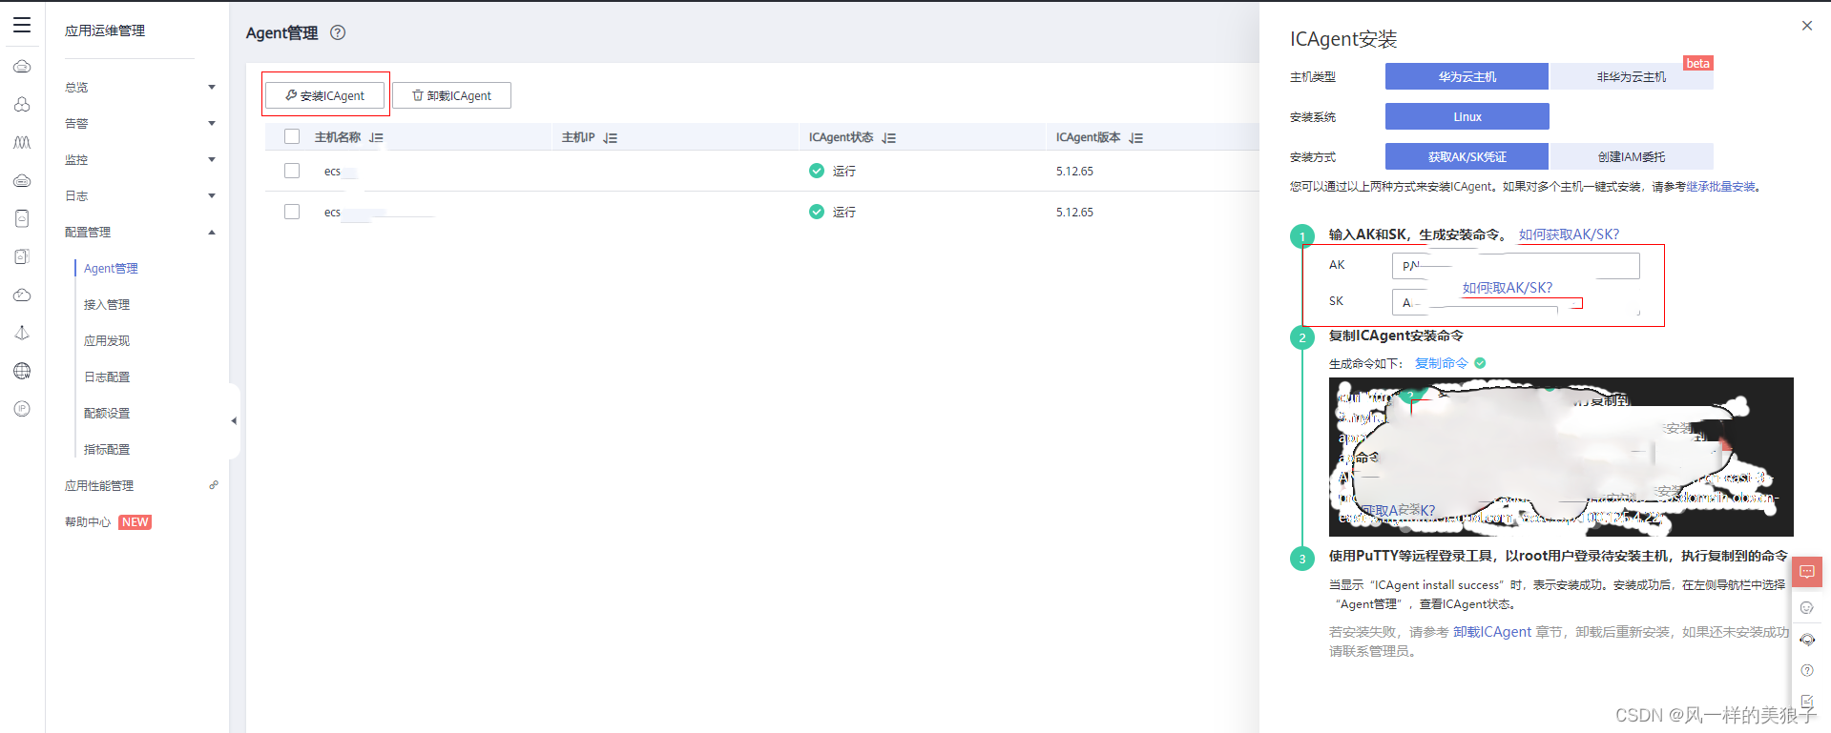Open help icon next to Agent管理 title
Screen dimensions: 1831x733
pyautogui.click(x=338, y=32)
